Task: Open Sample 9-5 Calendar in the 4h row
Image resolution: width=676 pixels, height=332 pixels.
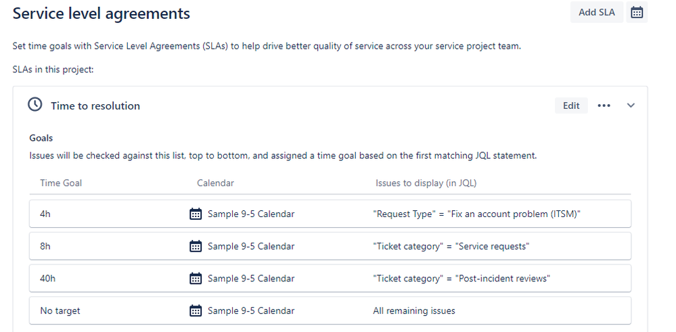Action: [250, 214]
